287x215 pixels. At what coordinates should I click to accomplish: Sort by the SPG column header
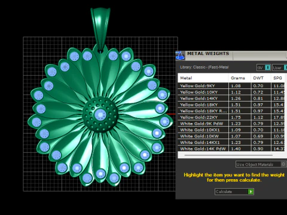click(278, 78)
